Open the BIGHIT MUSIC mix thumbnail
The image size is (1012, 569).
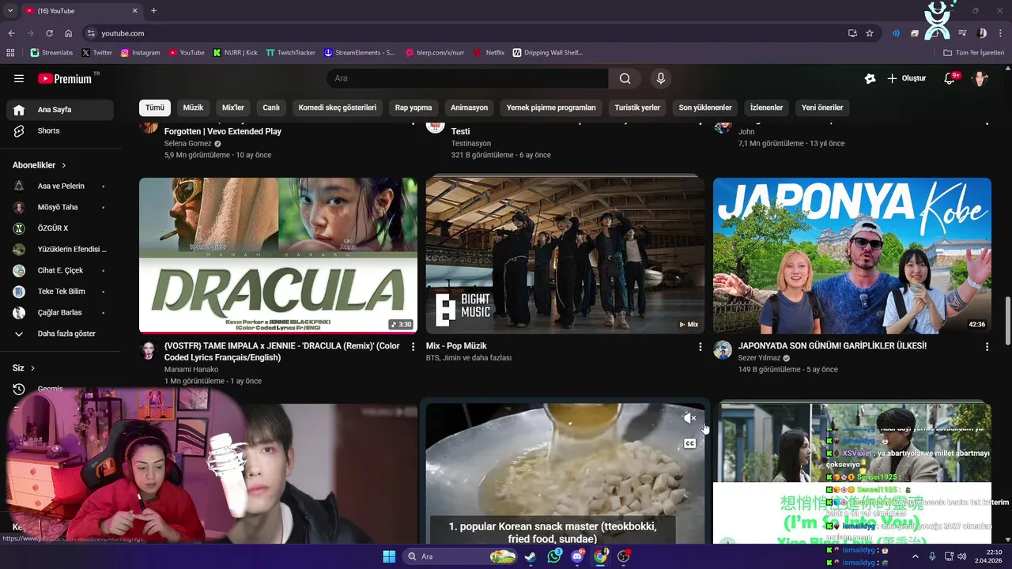point(565,255)
